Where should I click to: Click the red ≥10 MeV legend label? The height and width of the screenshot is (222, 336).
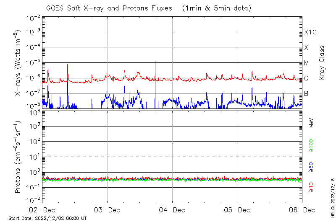(311, 187)
